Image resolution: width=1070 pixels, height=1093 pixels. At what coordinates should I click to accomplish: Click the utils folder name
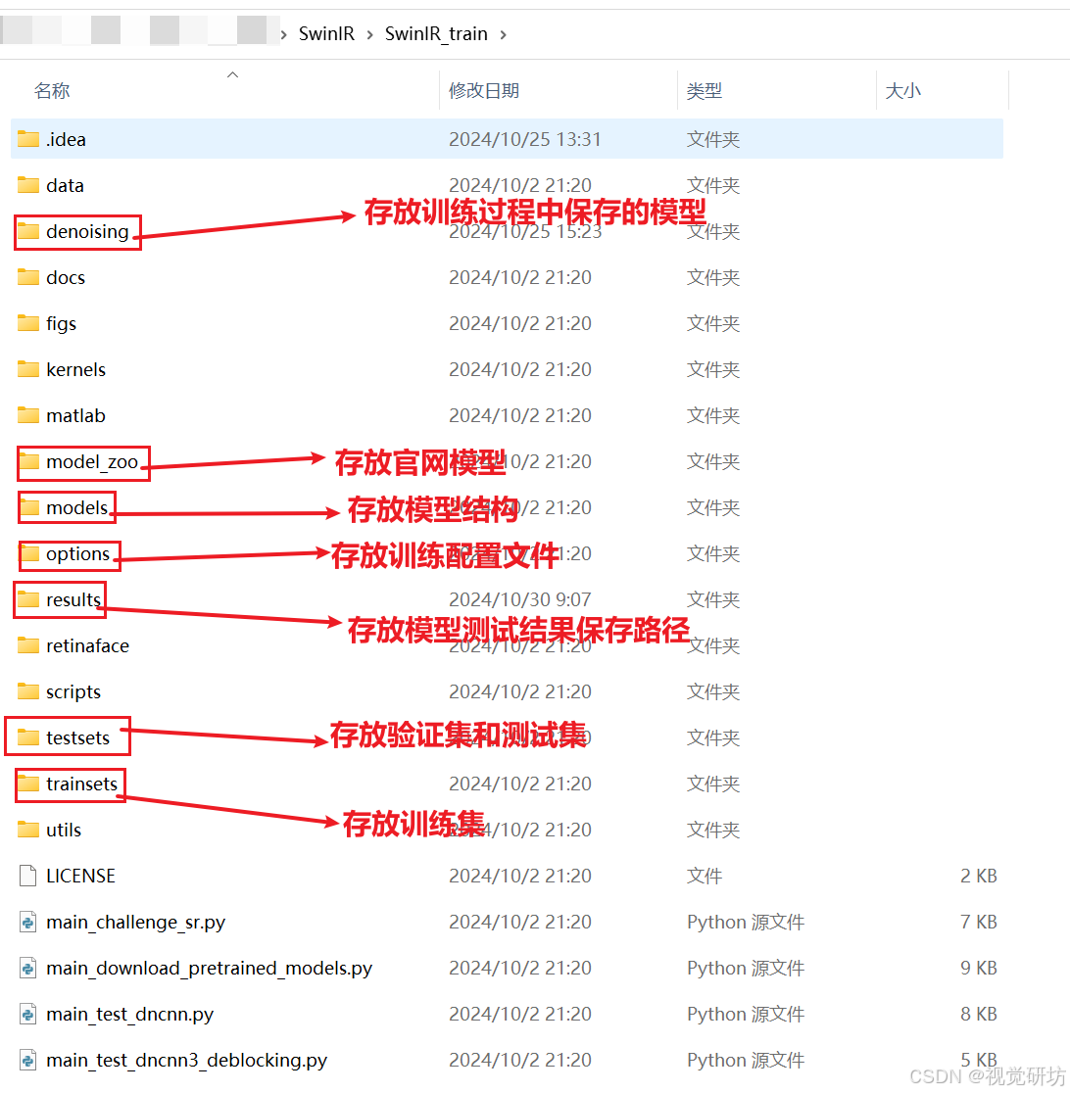(64, 830)
